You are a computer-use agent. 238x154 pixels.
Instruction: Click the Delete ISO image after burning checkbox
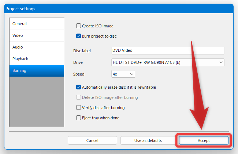point(78,97)
